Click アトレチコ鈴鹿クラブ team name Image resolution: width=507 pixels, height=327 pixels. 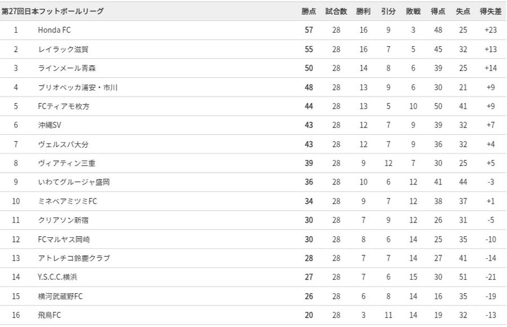click(74, 258)
